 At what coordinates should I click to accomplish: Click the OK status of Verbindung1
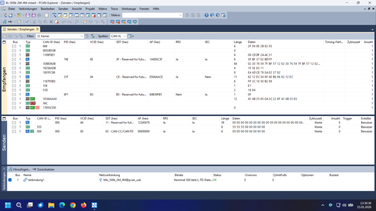coord(215,180)
